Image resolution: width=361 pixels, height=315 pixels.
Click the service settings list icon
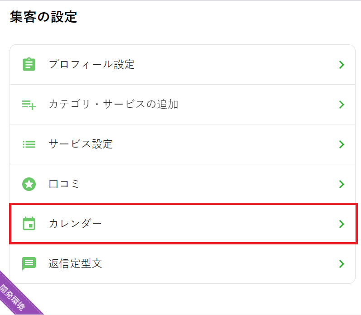point(29,144)
